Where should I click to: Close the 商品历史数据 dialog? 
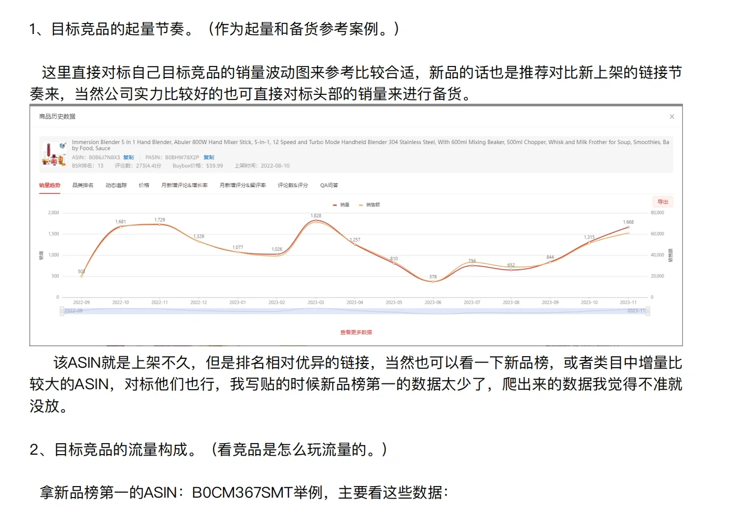pos(672,116)
